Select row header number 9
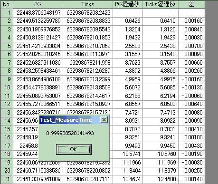Screen dimensions: 218x184 (7, 79)
